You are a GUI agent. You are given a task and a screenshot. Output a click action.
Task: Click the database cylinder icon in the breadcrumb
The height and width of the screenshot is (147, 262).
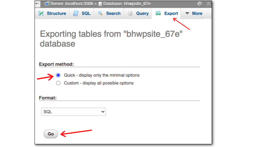point(100,4)
